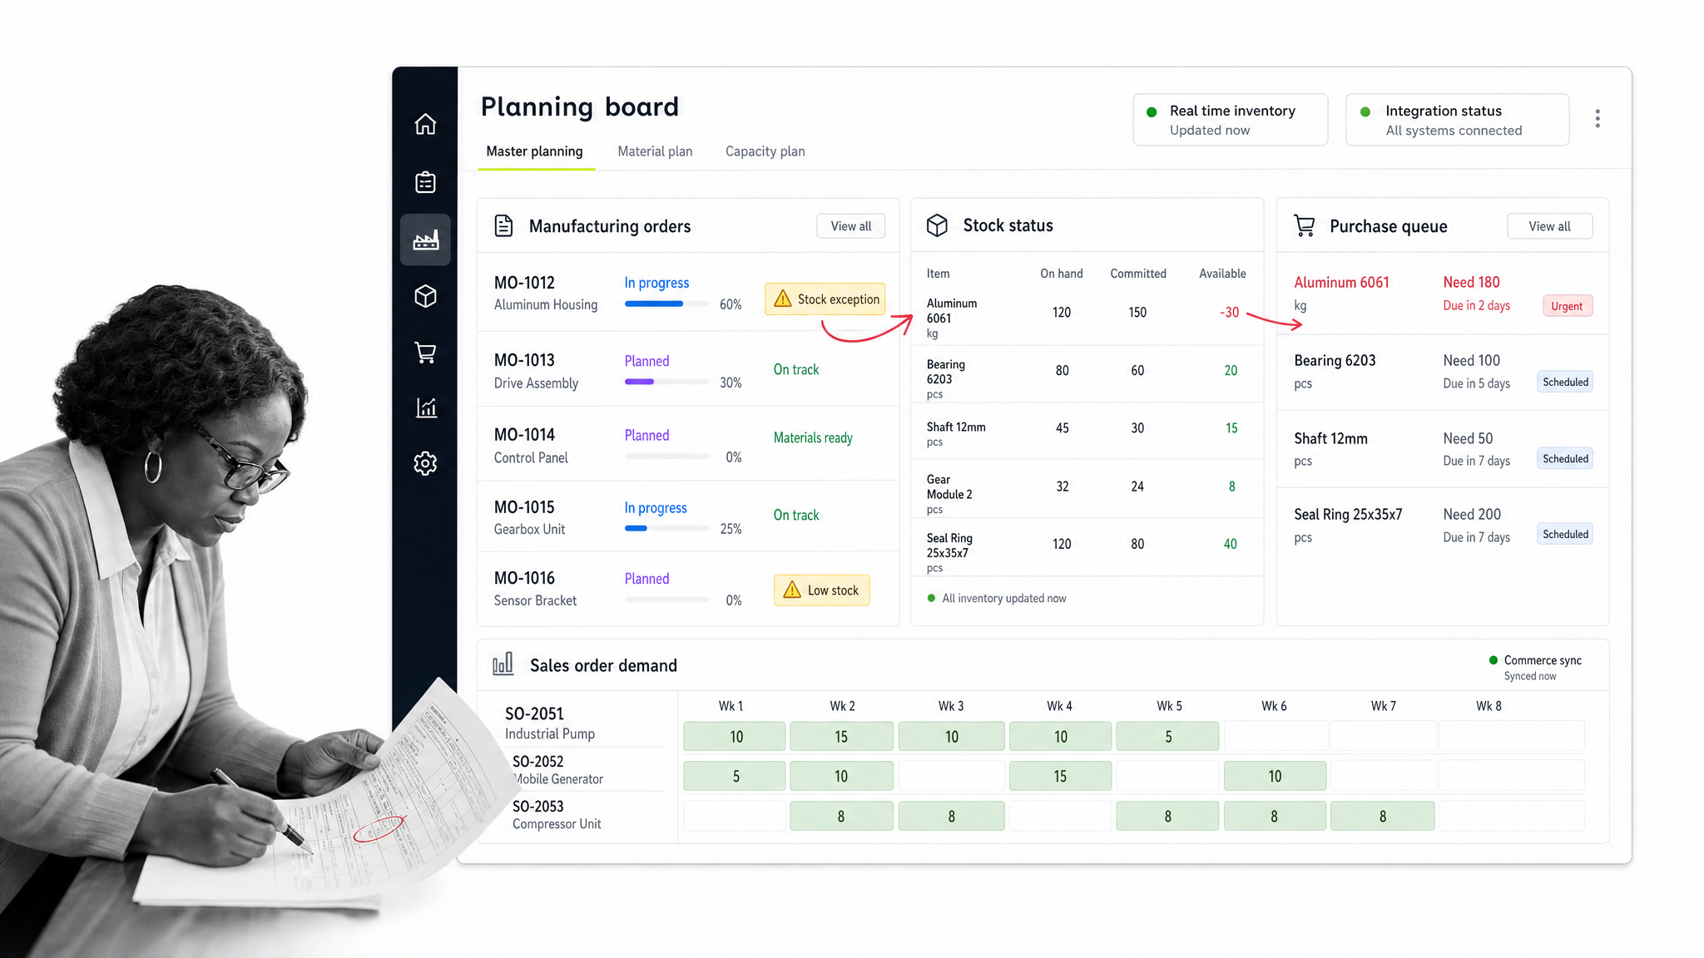Open the Integration status card
The image size is (1704, 958).
[1457, 120]
